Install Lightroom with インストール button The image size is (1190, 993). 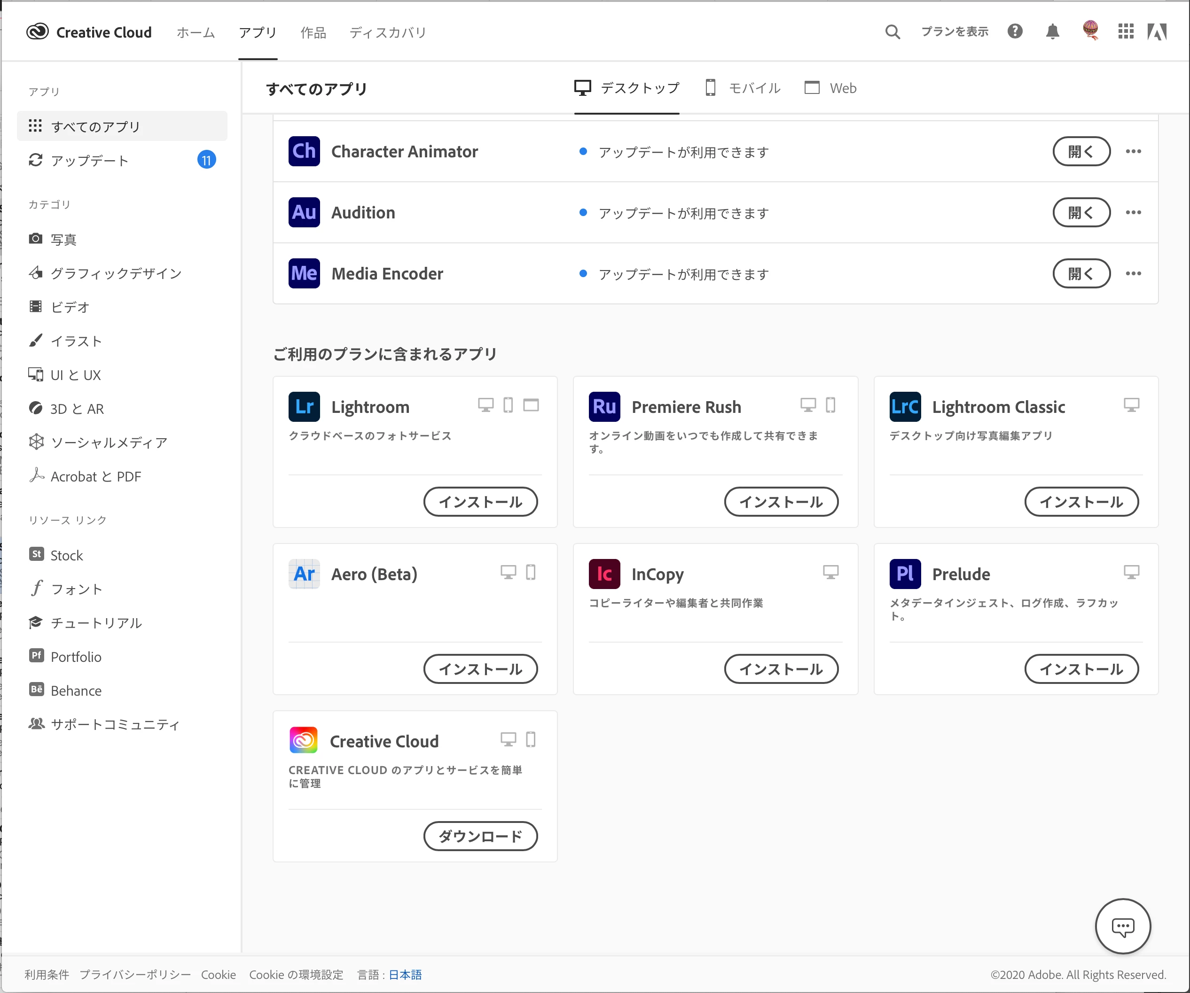[480, 502]
